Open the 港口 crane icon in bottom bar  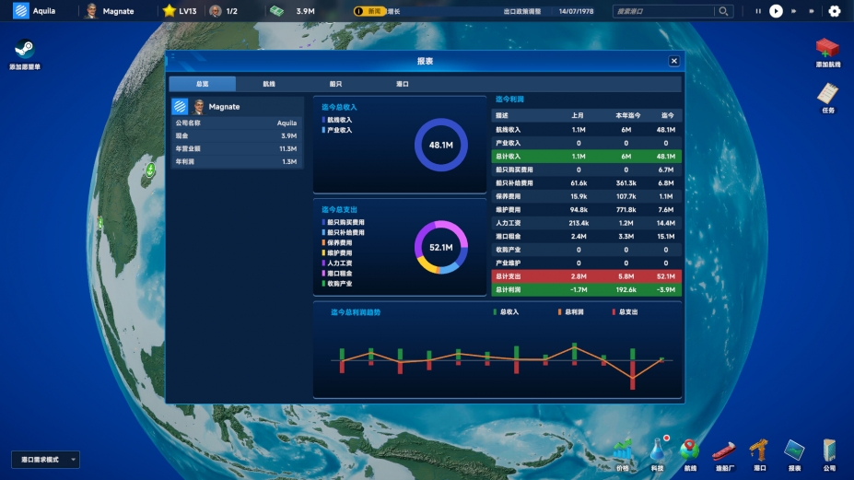click(759, 451)
